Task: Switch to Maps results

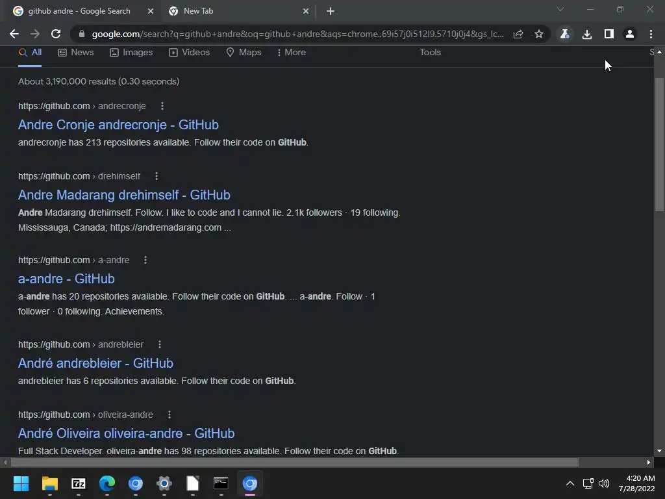Action: [x=244, y=53]
